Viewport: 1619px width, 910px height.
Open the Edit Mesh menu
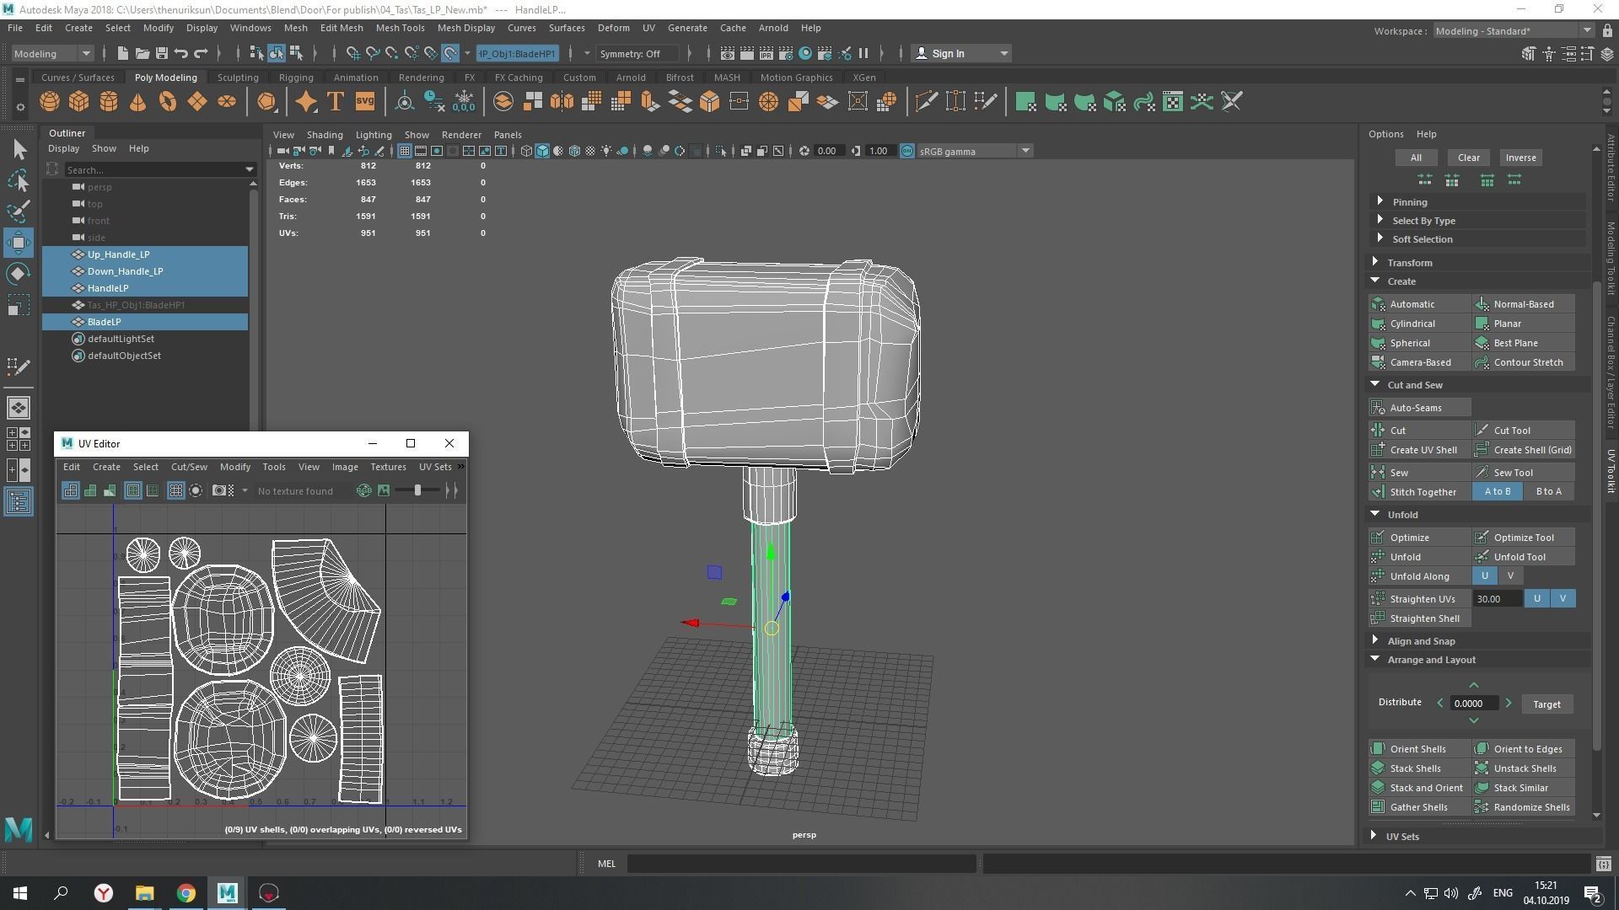[x=342, y=28]
